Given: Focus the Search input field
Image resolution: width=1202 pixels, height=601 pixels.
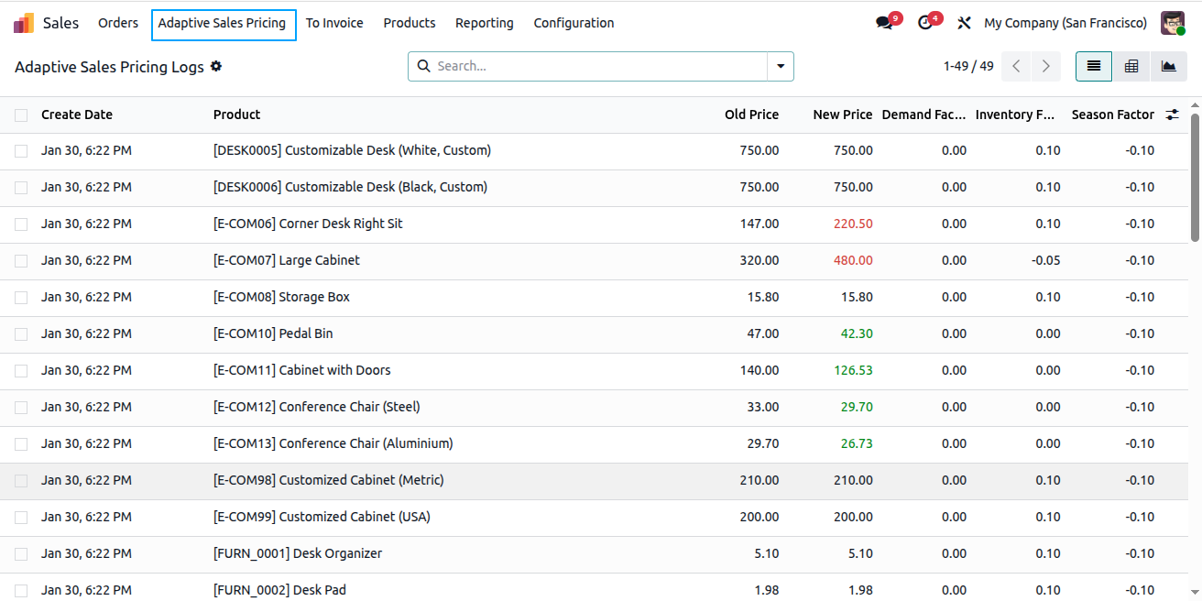Looking at the screenshot, I should coord(600,66).
